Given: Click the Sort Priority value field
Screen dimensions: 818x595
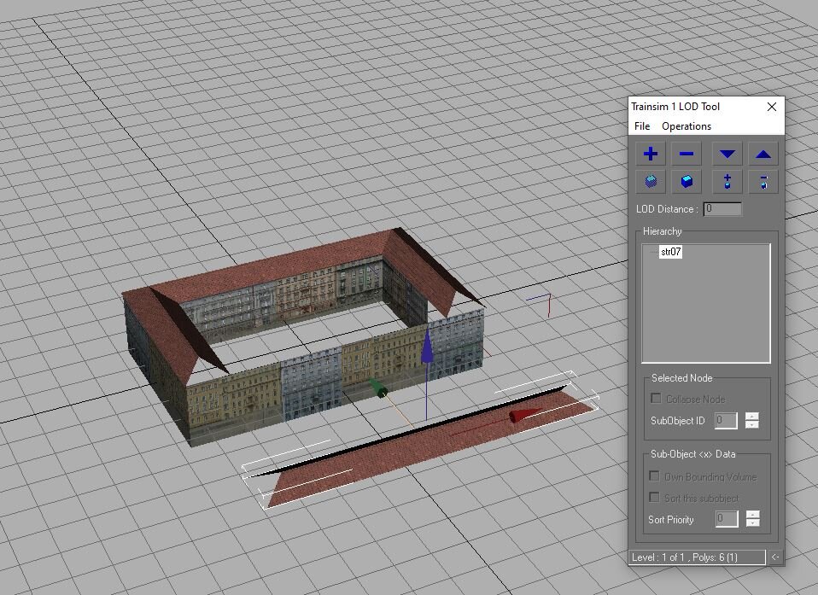Looking at the screenshot, I should pyautogui.click(x=727, y=518).
